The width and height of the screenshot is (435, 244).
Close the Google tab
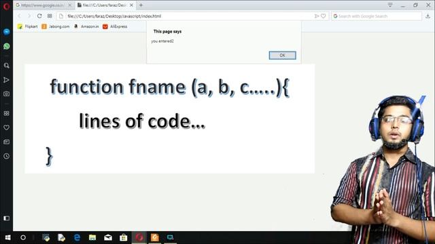(70, 5)
